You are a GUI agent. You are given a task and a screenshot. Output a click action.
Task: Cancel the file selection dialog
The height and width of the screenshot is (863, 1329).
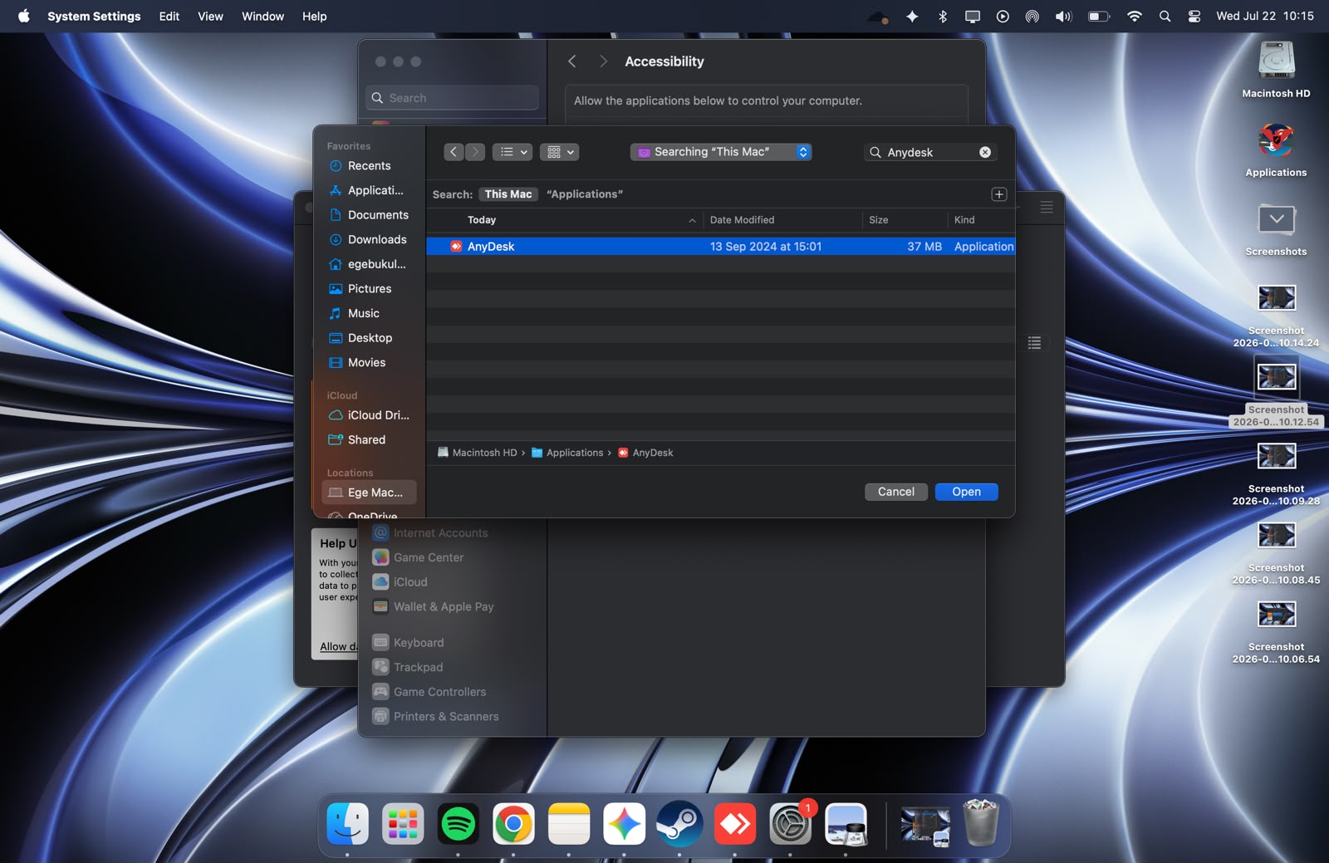click(x=896, y=492)
